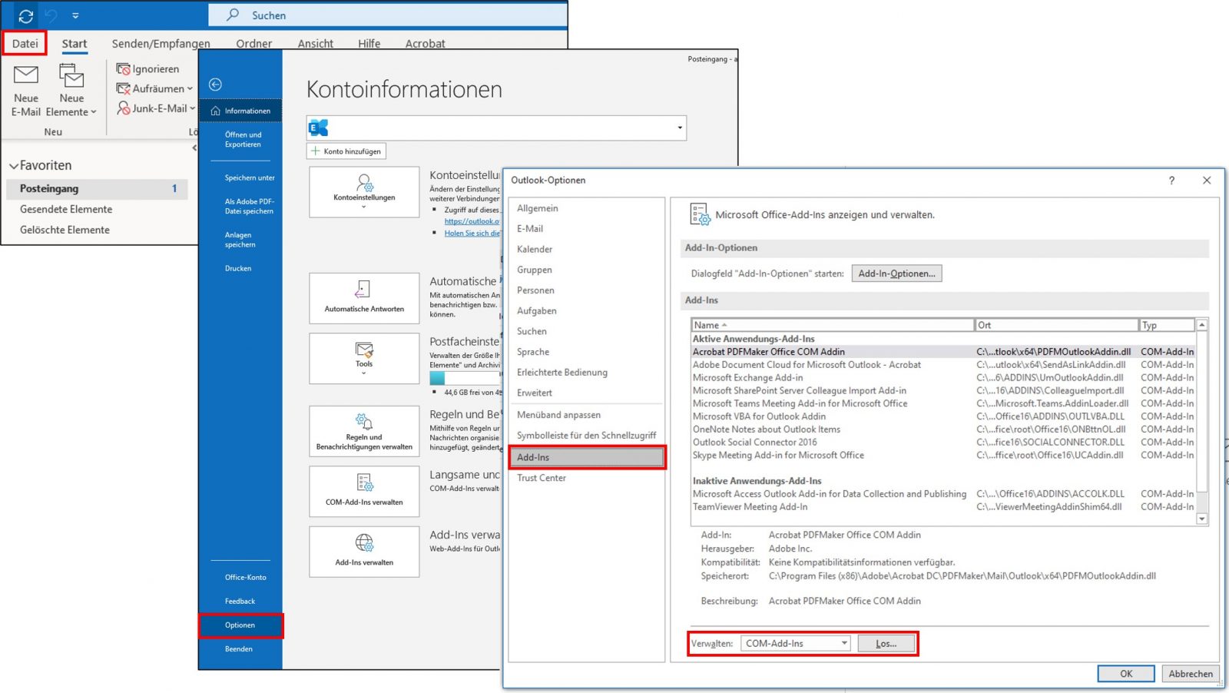Click Beenden in backstage menu
The width and height of the screenshot is (1229, 693).
point(238,649)
